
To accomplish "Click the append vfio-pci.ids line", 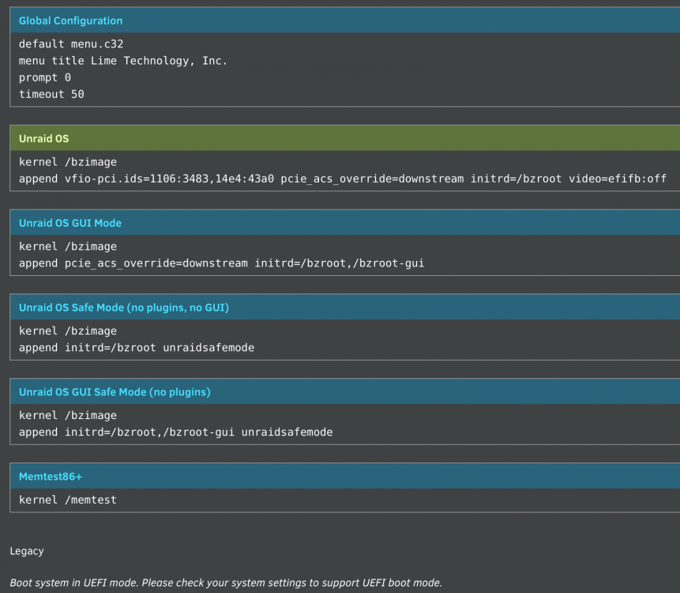I will click(343, 179).
